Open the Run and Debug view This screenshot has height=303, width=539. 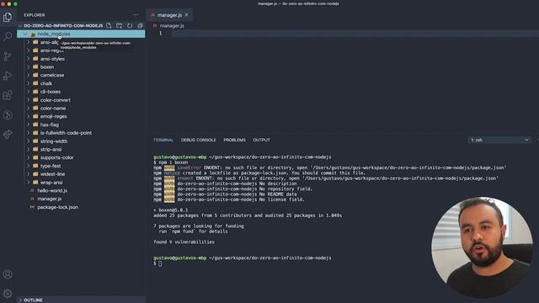pos(8,76)
